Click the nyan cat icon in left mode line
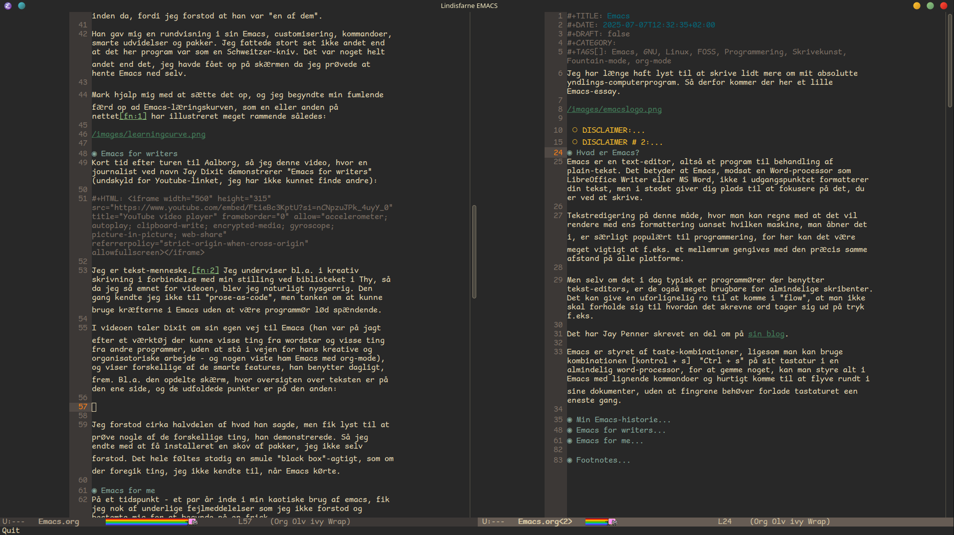 [192, 522]
